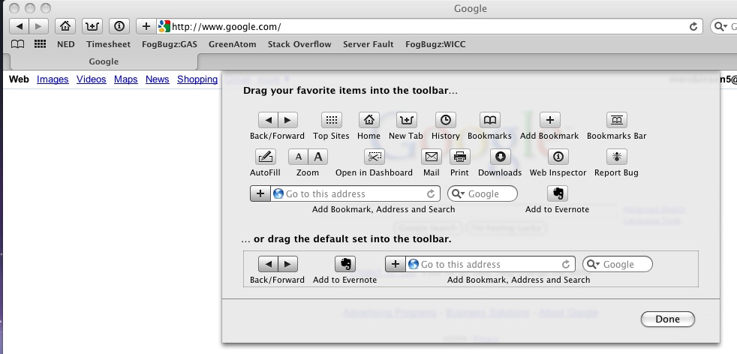737x354 pixels.
Task: Click the Home icon in Safari toolbar
Action: pos(65,26)
